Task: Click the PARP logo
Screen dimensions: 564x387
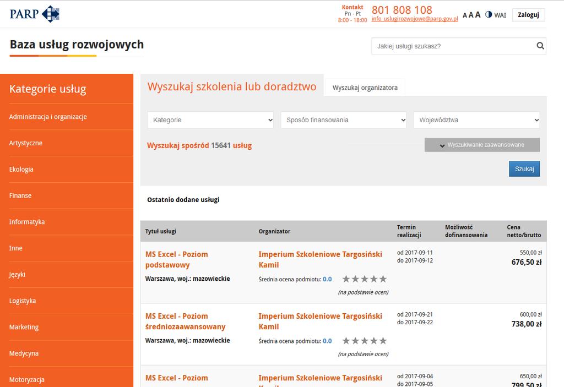Action: click(x=35, y=14)
